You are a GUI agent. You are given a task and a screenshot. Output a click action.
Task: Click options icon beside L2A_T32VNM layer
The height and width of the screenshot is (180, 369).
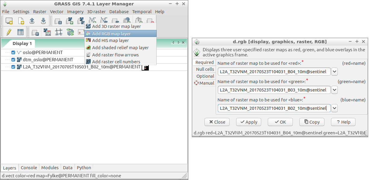click(145, 67)
